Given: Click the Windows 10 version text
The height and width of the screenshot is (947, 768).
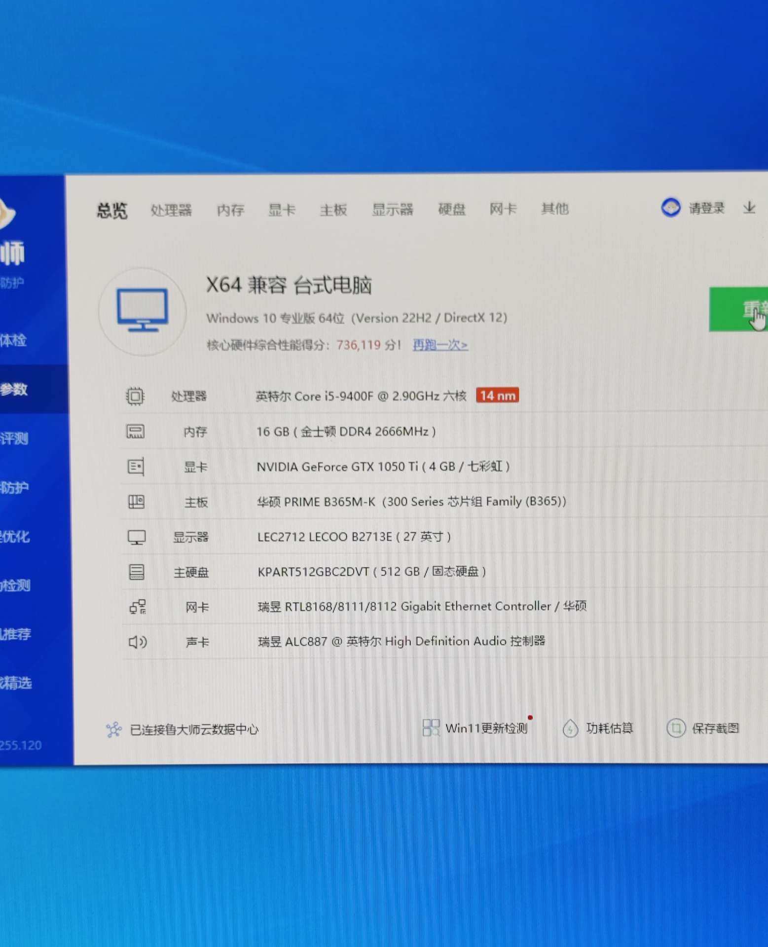Looking at the screenshot, I should coord(357,318).
